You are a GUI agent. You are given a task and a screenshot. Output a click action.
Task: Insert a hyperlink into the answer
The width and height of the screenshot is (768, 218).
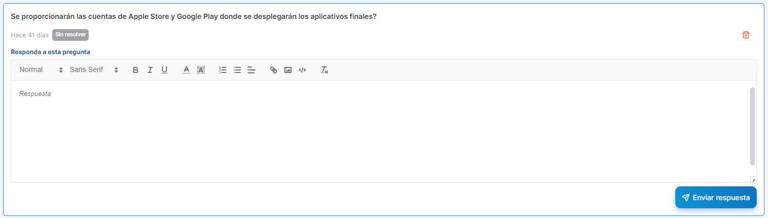(x=274, y=70)
